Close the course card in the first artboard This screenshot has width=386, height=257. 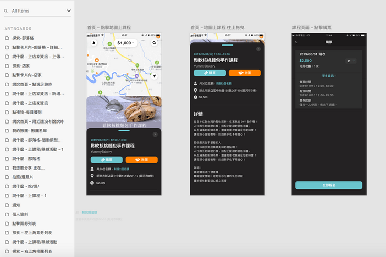[155, 135]
